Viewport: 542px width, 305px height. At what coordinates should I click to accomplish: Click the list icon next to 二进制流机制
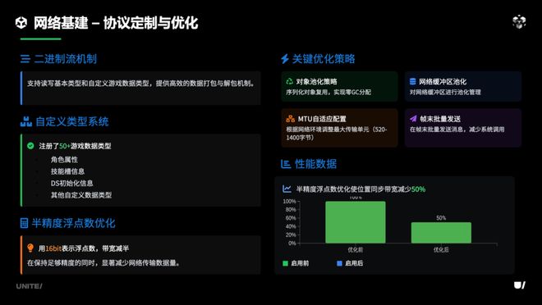(25, 59)
